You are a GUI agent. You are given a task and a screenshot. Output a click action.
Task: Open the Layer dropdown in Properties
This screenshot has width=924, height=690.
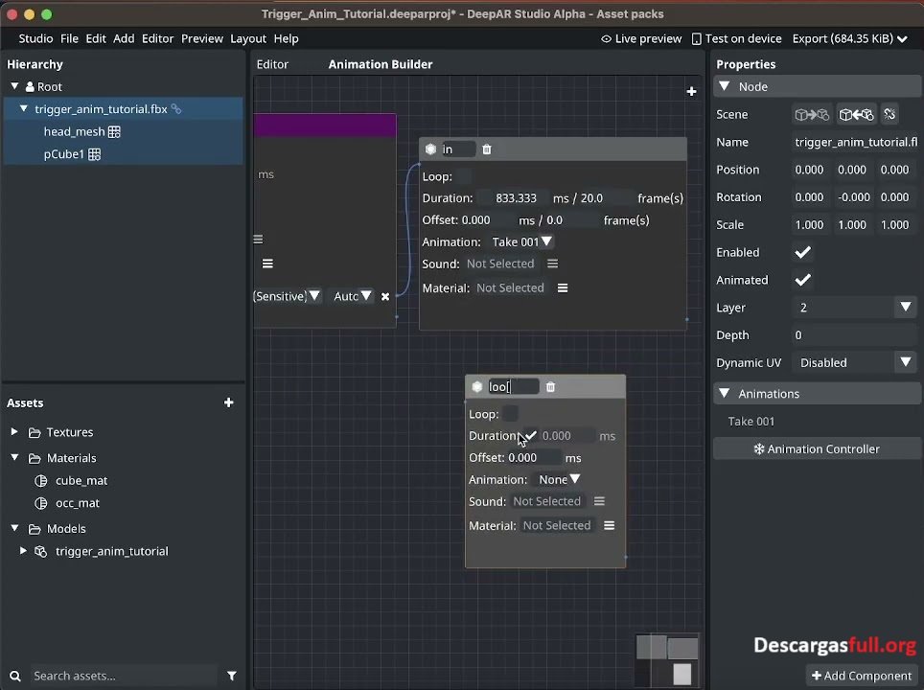[905, 307]
